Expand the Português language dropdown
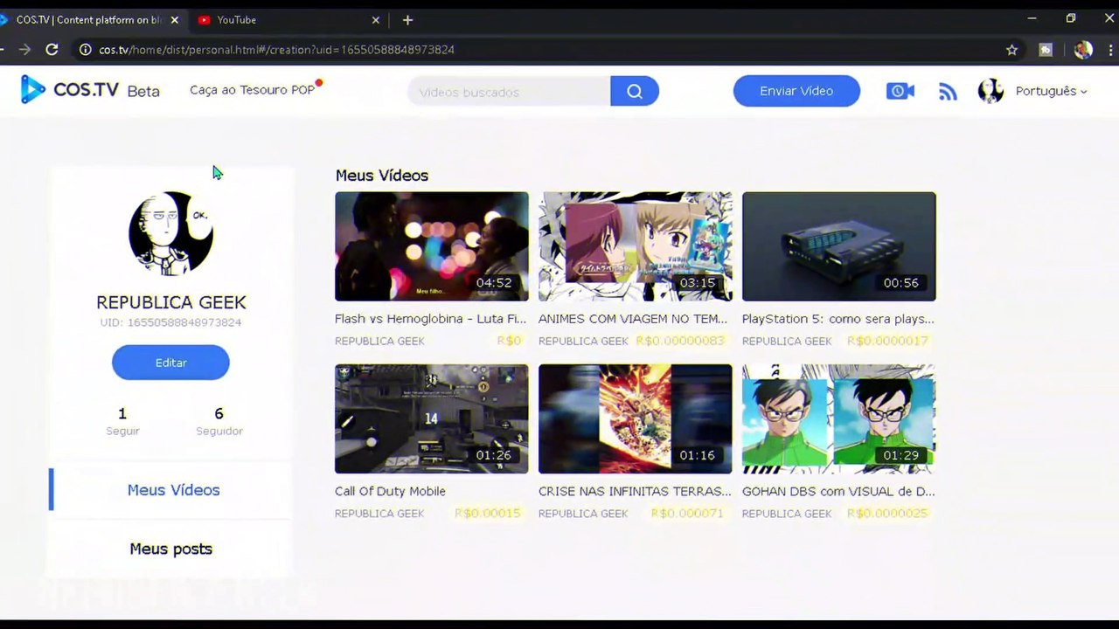Image resolution: width=1119 pixels, height=629 pixels. click(x=1052, y=91)
